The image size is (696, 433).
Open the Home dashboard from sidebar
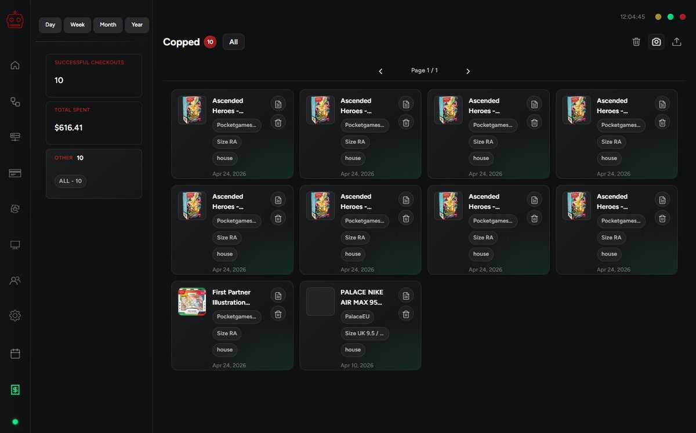pyautogui.click(x=15, y=65)
